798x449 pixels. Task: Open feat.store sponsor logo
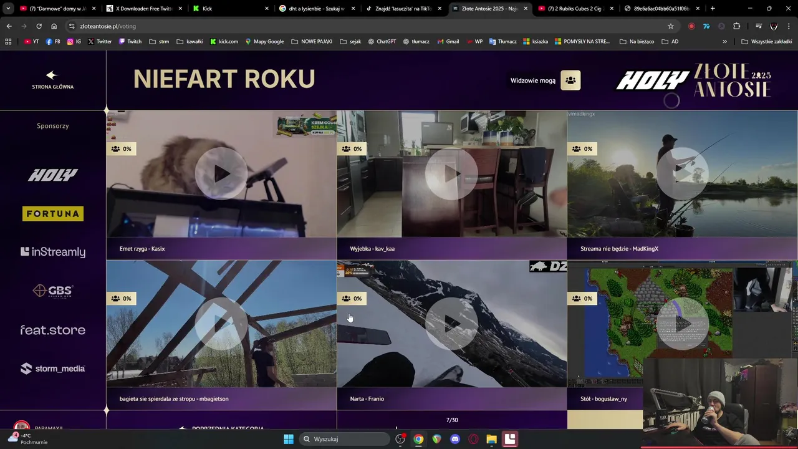point(53,330)
